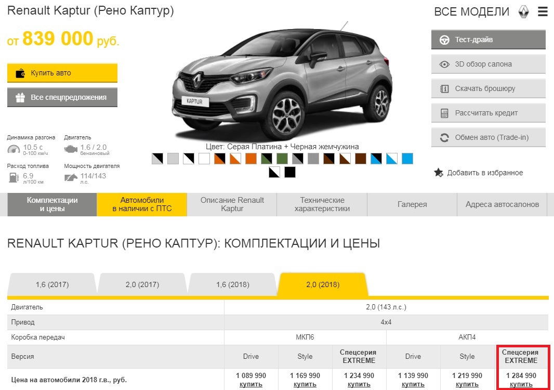Click the gift icon on Все спецпредложения
This screenshot has width=554, height=390.
tap(21, 97)
